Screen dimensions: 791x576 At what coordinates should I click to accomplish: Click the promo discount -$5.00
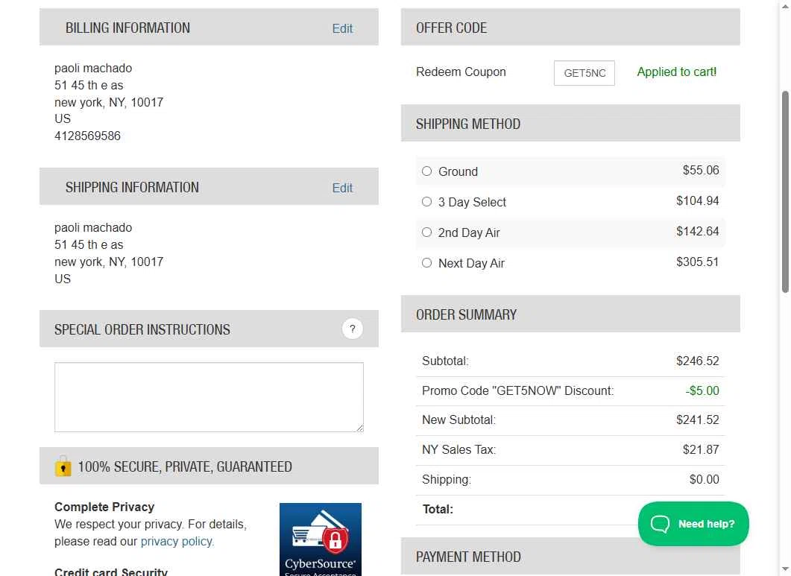click(x=702, y=390)
